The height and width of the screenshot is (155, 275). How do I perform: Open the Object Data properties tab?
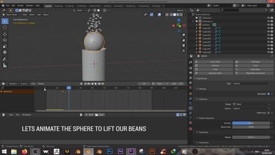point(191,118)
